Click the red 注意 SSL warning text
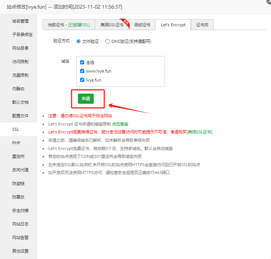Screen dimensions: 271x259 pyautogui.click(x=80, y=116)
